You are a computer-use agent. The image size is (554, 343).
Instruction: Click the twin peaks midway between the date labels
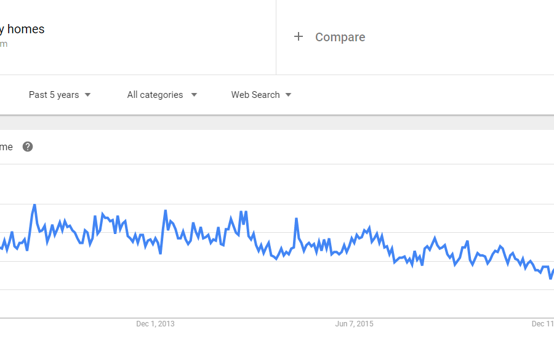click(243, 212)
